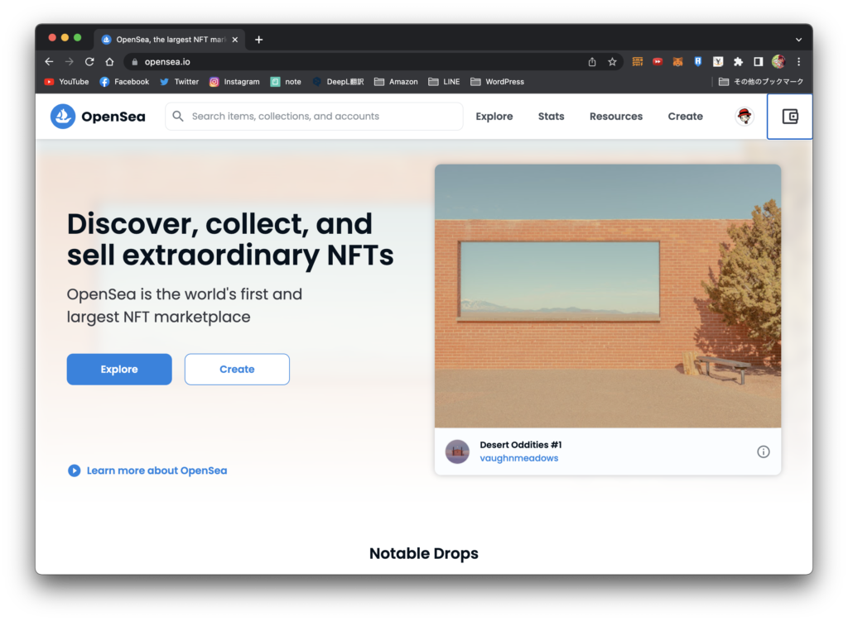The width and height of the screenshot is (848, 621).
Task: Open the Amazon bookmarks folder
Action: (396, 82)
